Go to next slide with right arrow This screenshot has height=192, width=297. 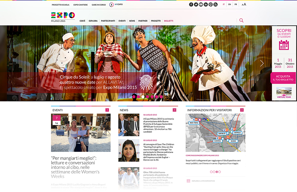click(x=262, y=63)
